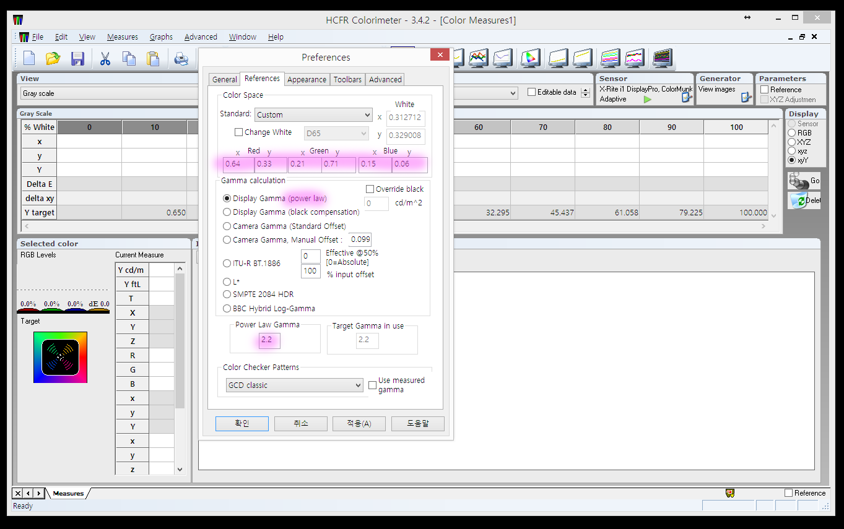
Task: Expand the GCD classic patterns dropdown
Action: click(x=295, y=385)
